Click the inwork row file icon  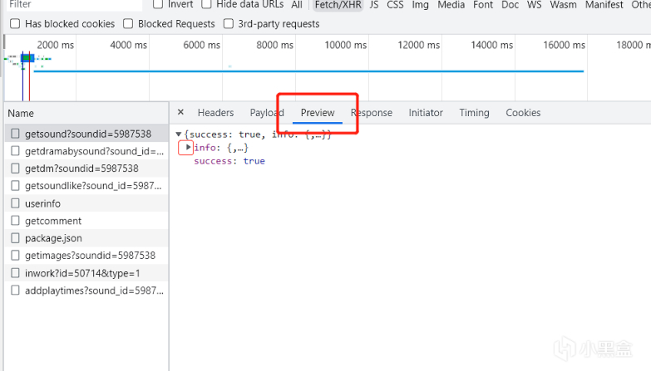coord(15,273)
